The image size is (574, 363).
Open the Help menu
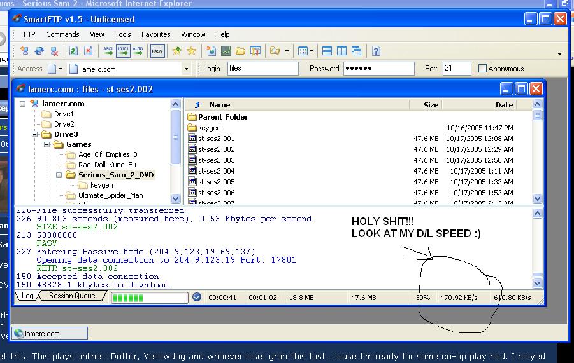222,34
